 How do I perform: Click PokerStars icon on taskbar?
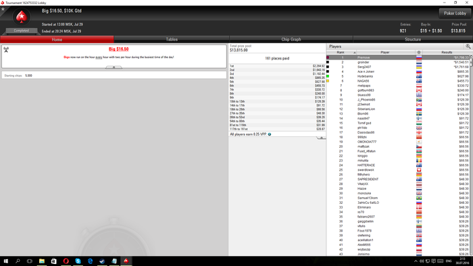tap(126, 261)
